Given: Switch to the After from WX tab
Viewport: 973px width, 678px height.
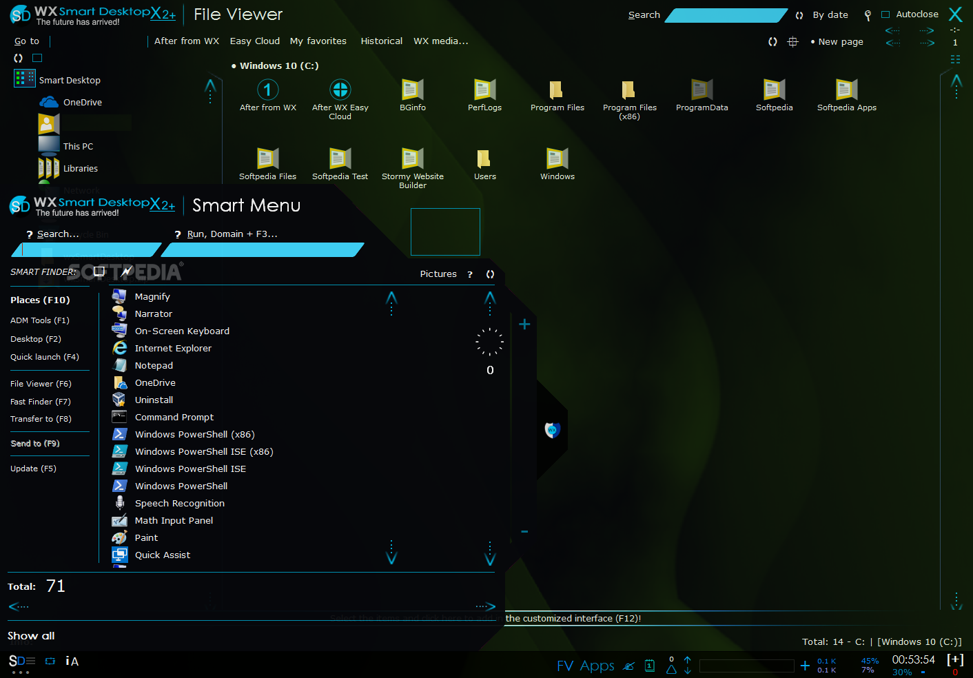Looking at the screenshot, I should tap(187, 41).
